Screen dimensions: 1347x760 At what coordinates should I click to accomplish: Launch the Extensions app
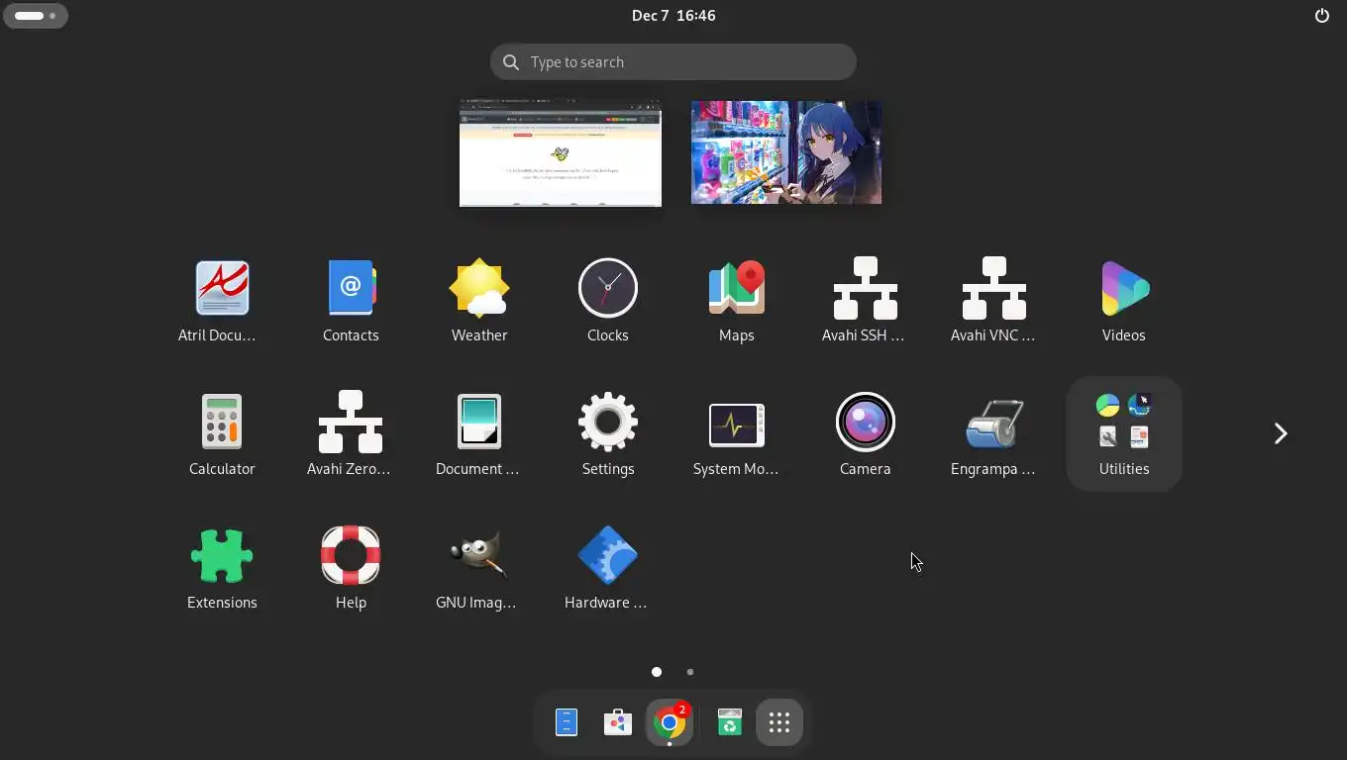[222, 568]
